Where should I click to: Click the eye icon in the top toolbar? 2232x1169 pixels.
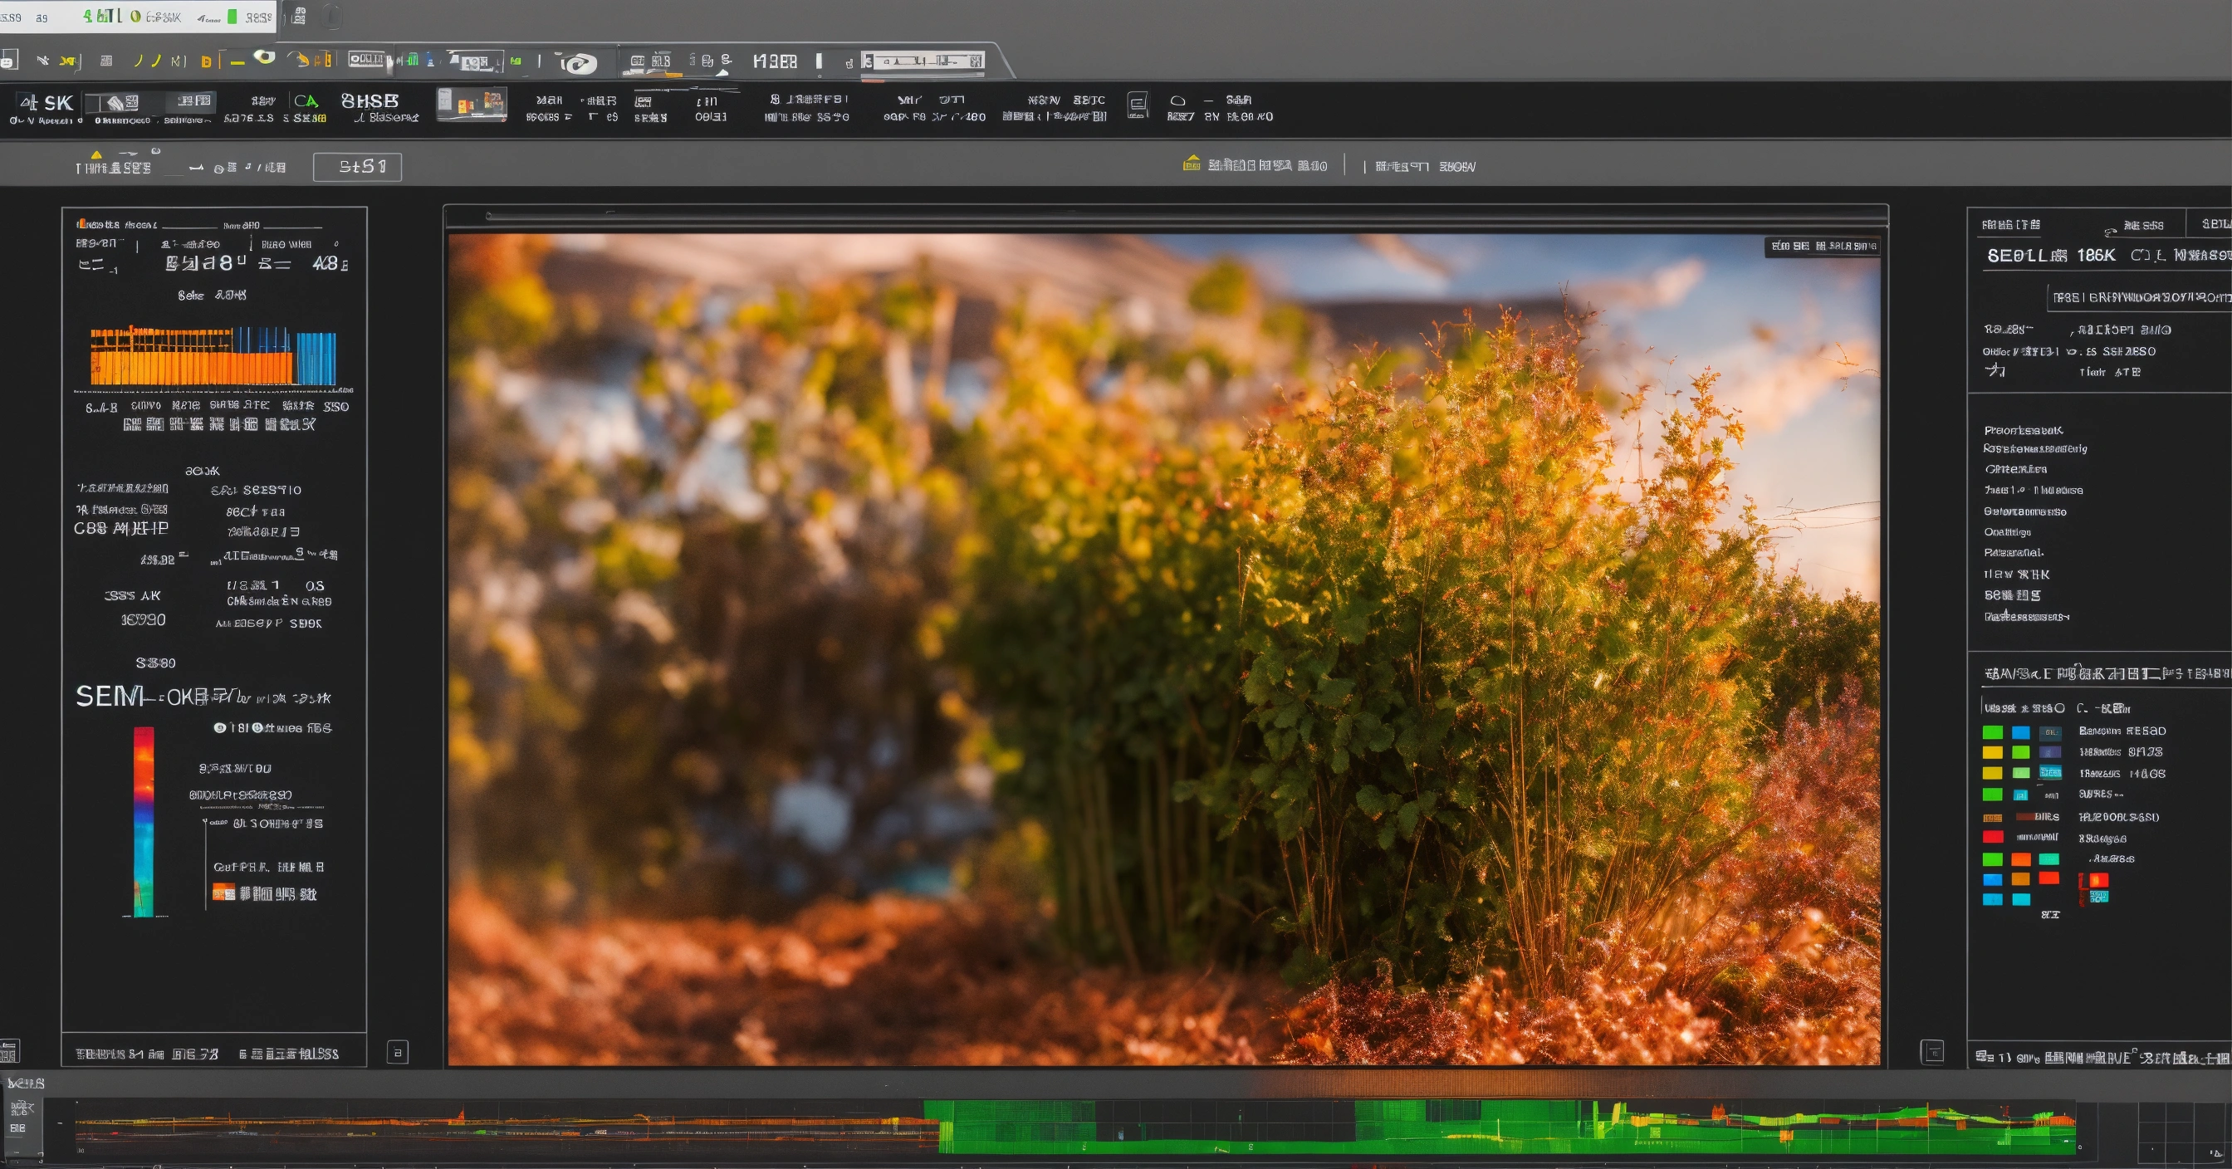264,58
